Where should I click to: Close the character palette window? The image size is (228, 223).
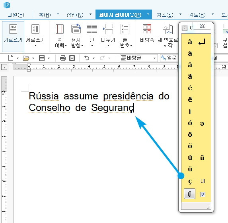pos(202,26)
